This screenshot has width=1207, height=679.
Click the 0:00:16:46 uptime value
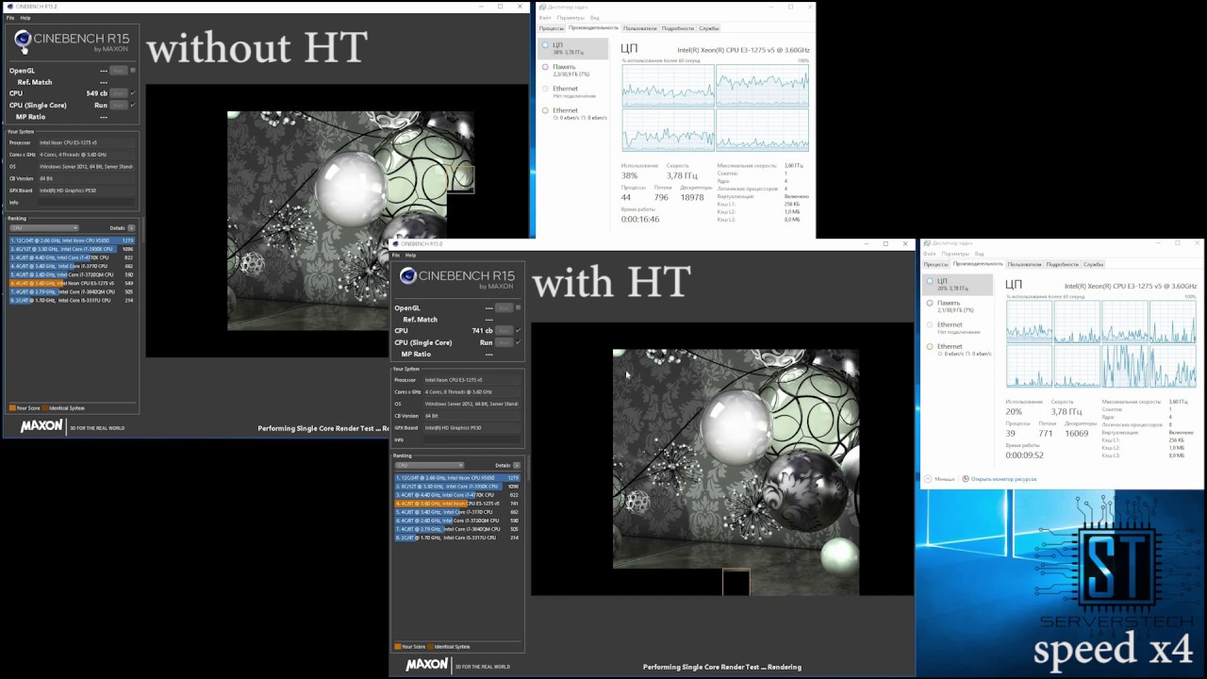pos(640,219)
